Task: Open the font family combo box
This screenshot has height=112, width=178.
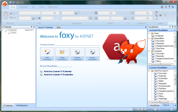Action: click(30, 13)
